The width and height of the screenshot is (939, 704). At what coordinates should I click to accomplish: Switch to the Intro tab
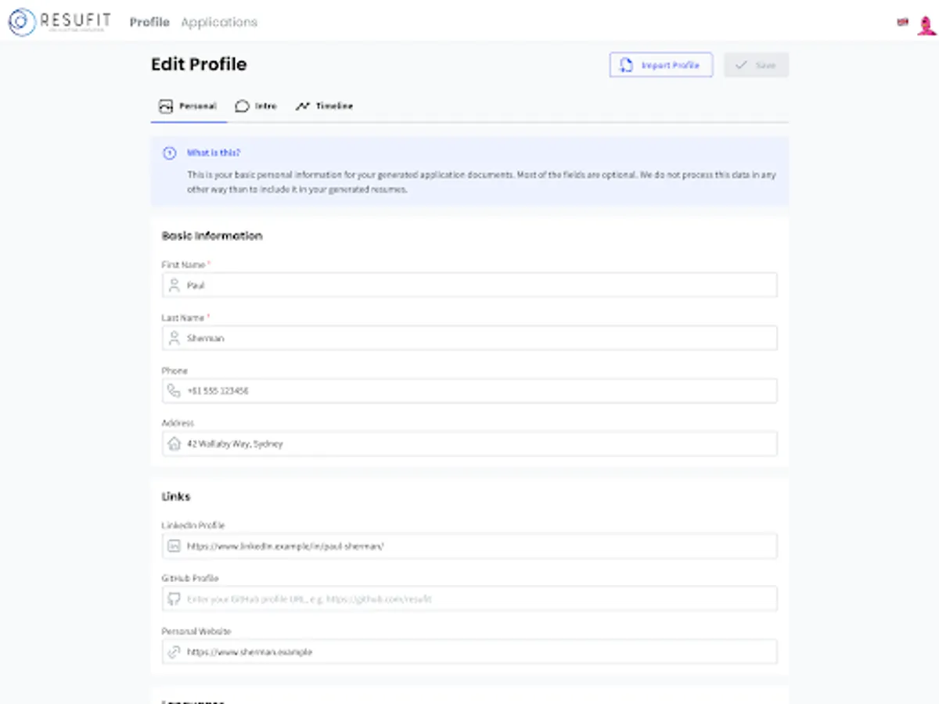click(x=256, y=106)
